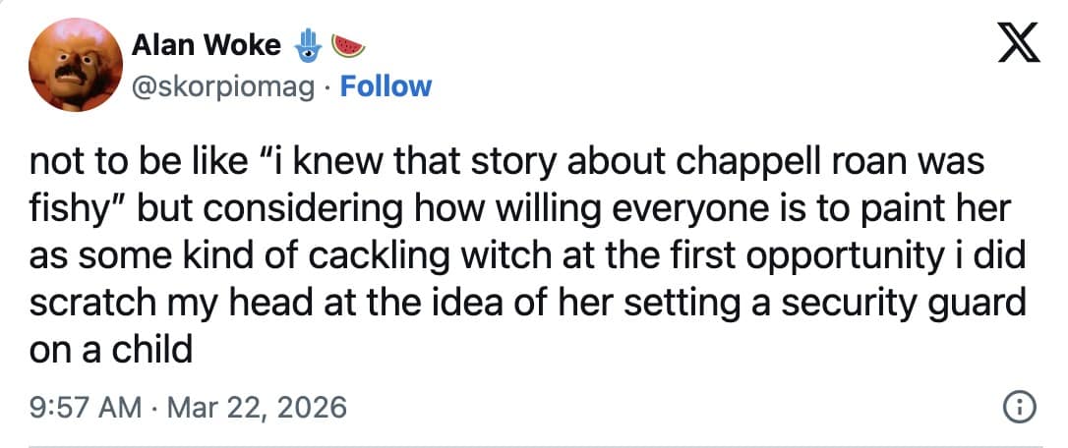The image size is (1068, 448).
Task: Follow the @skorpiomag account
Action: 385,86
